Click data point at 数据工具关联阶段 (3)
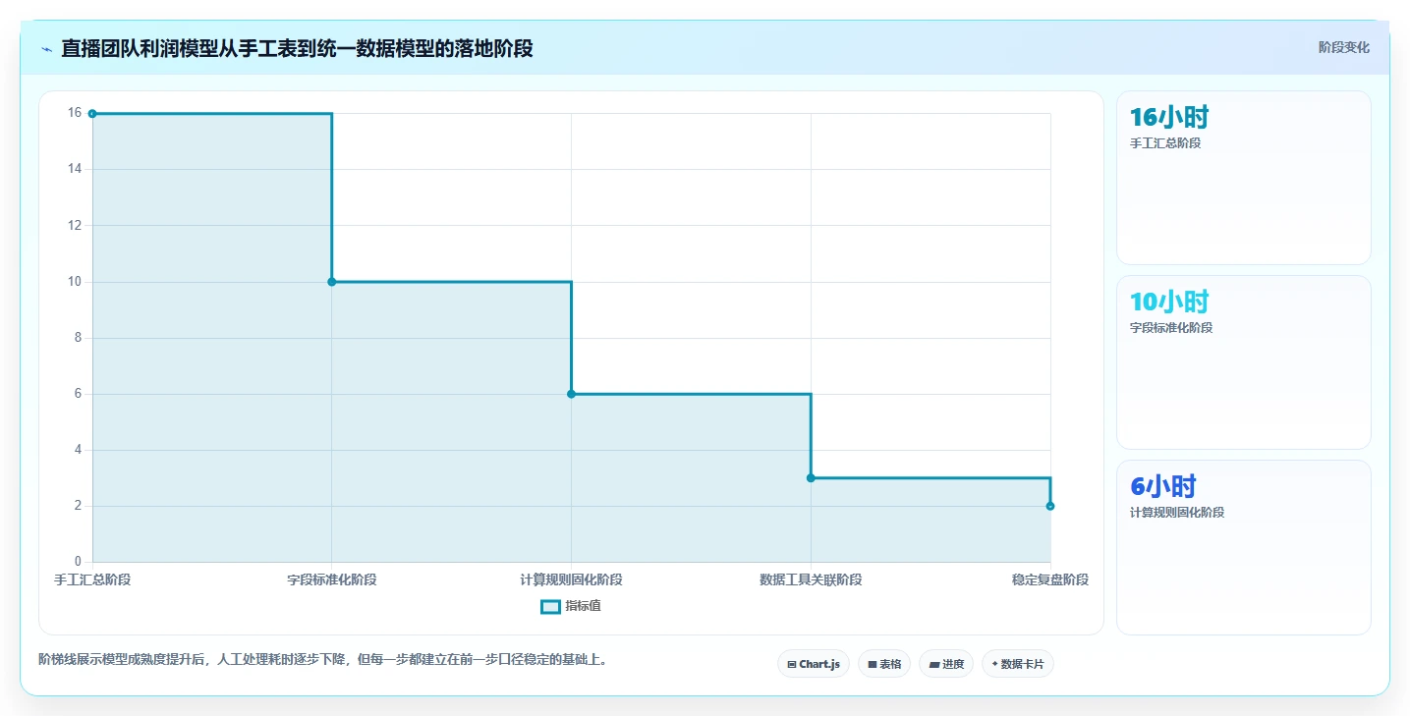This screenshot has width=1410, height=716. click(x=811, y=478)
